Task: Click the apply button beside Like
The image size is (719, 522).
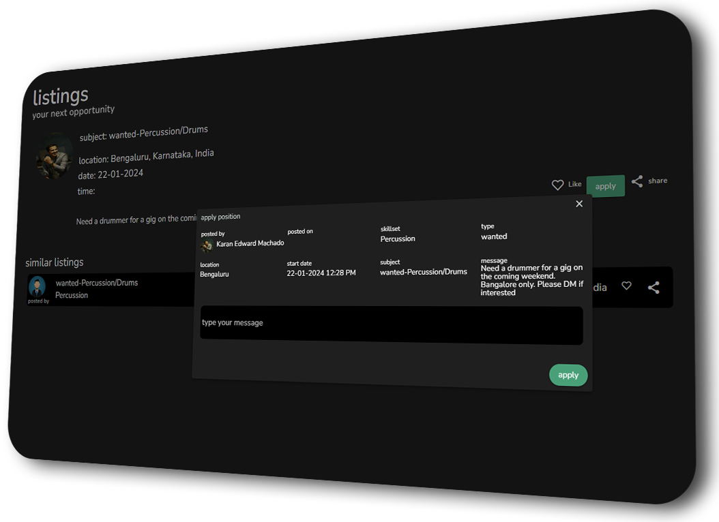Action: point(605,186)
